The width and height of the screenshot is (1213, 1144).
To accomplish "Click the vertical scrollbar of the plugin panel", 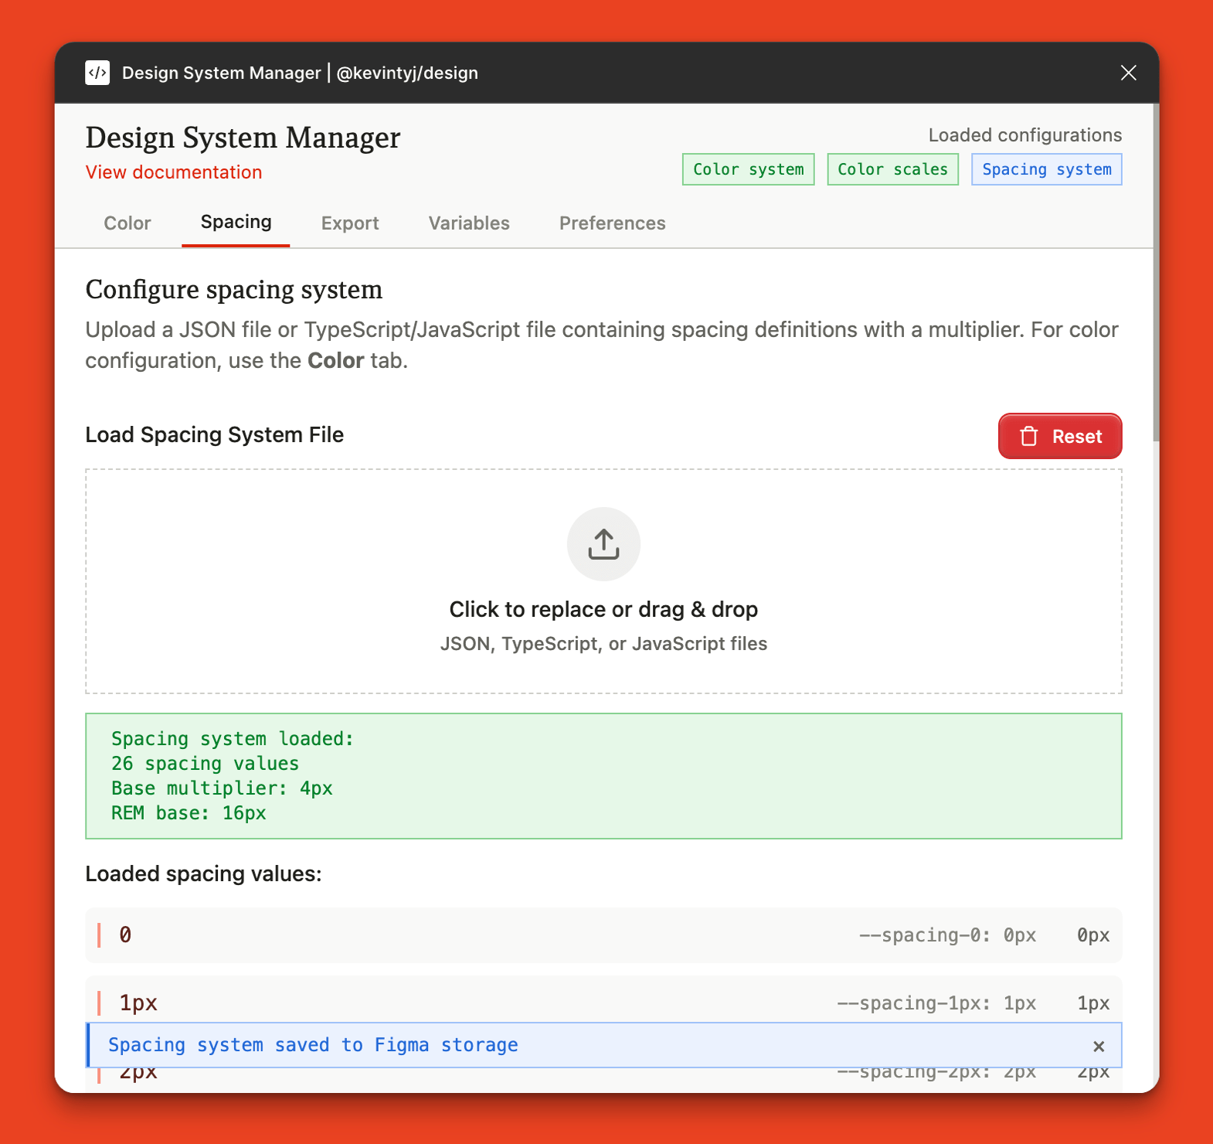I will (x=1156, y=272).
